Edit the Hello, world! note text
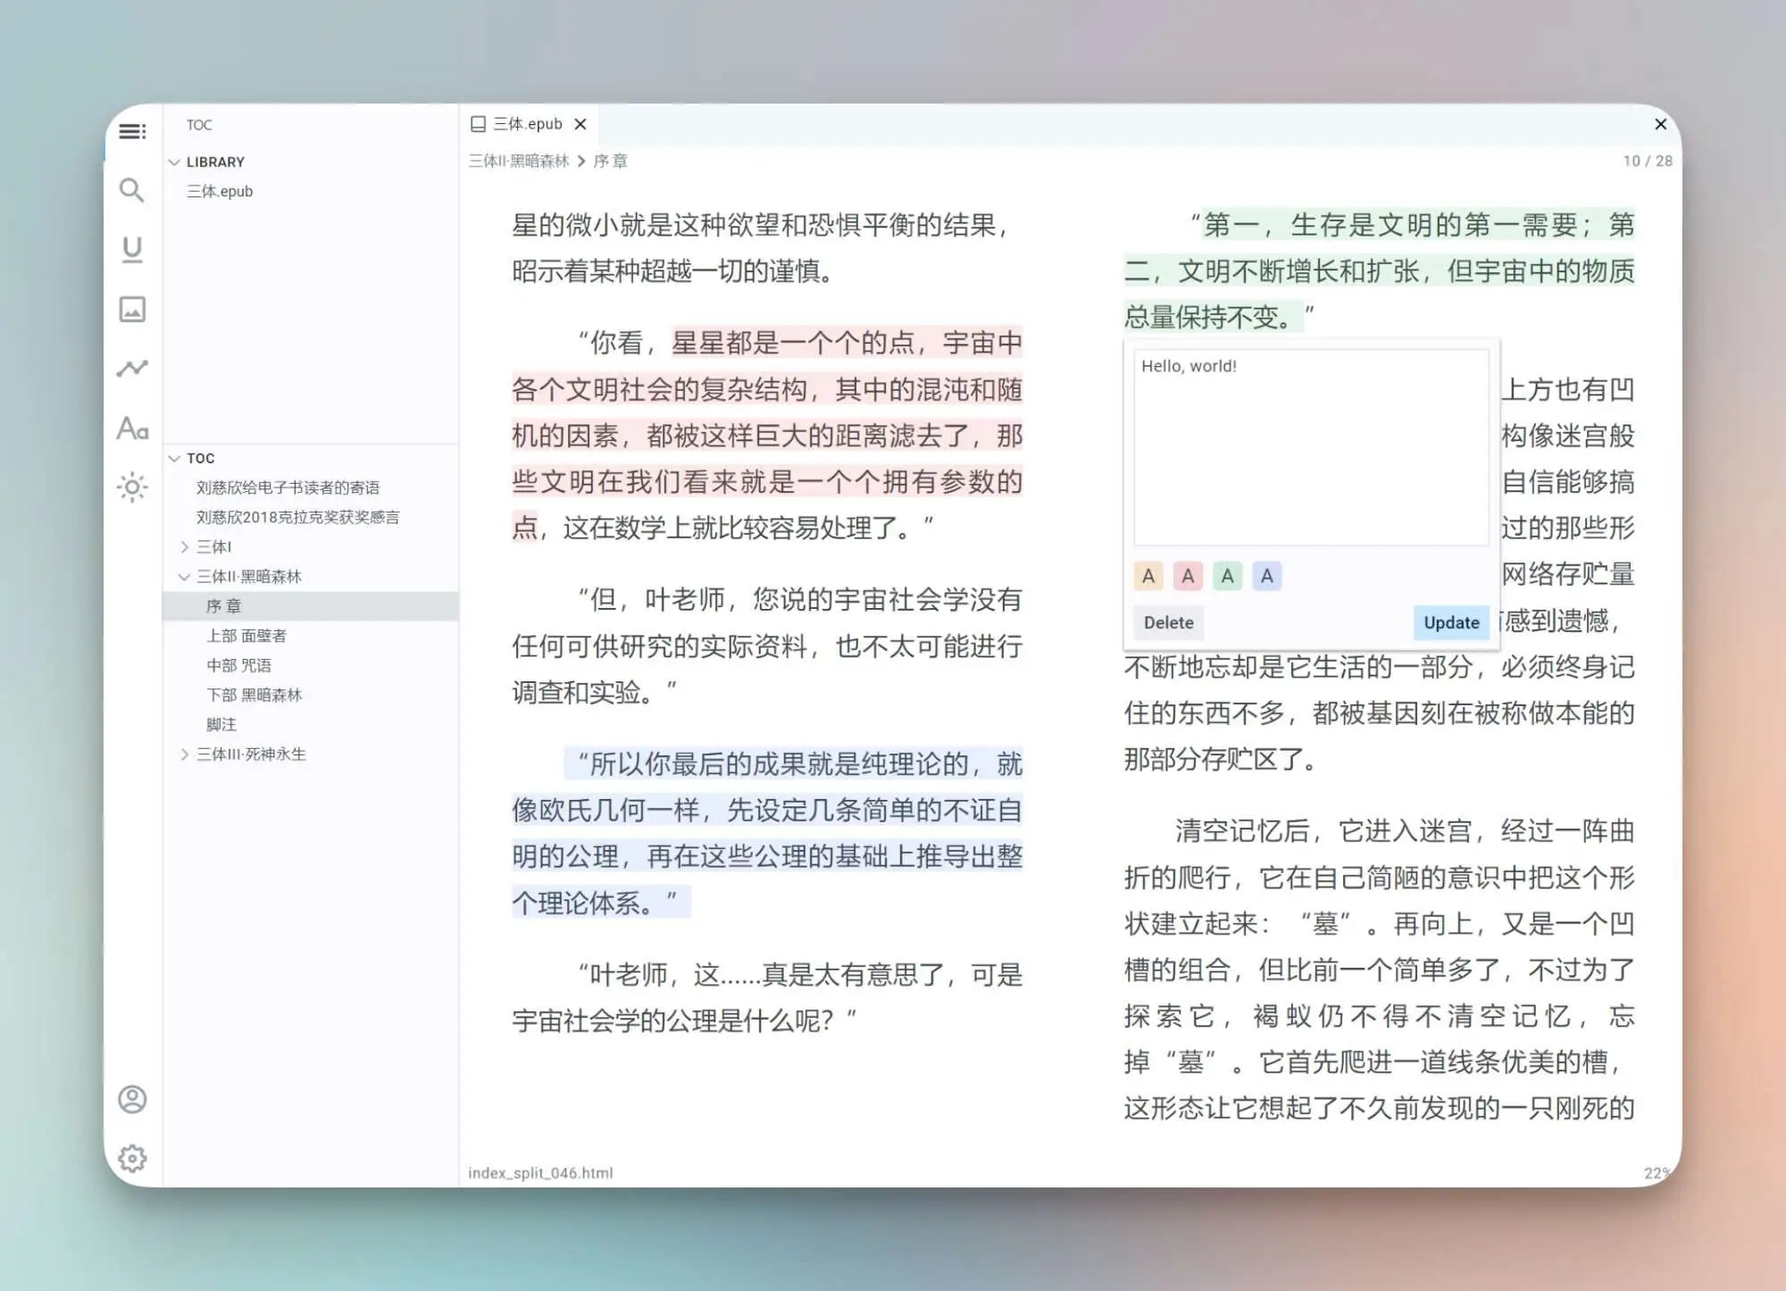This screenshot has width=1786, height=1291. [1309, 446]
